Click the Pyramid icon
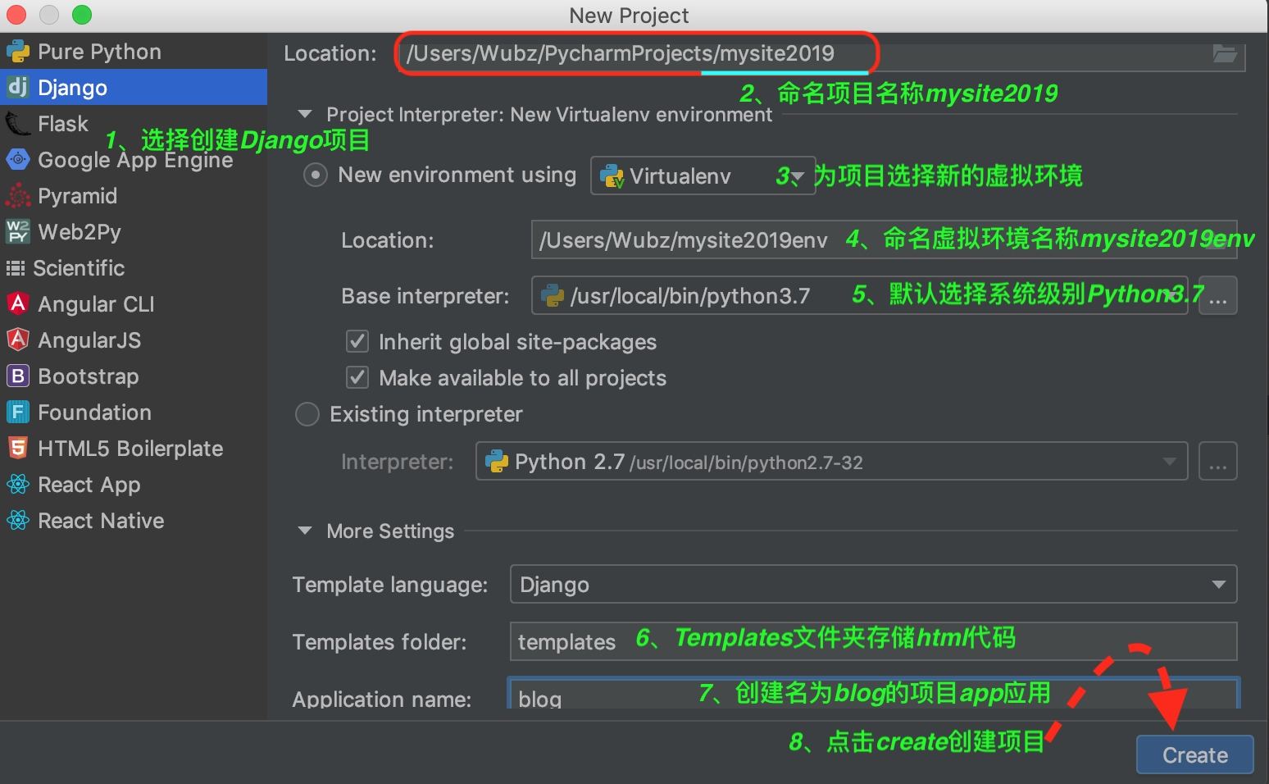1269x784 pixels. pos(18,196)
